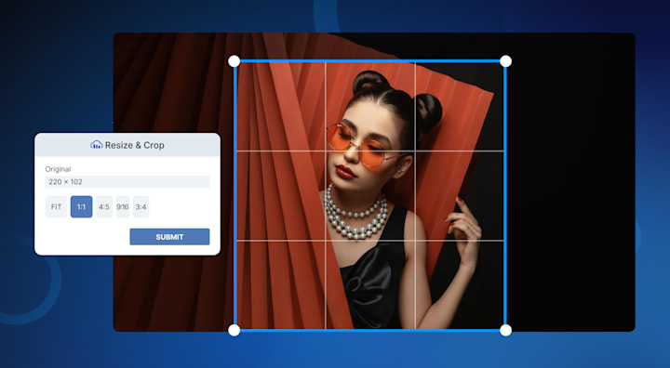
Task: Click the bottom-right crop handle
Action: 505,330
